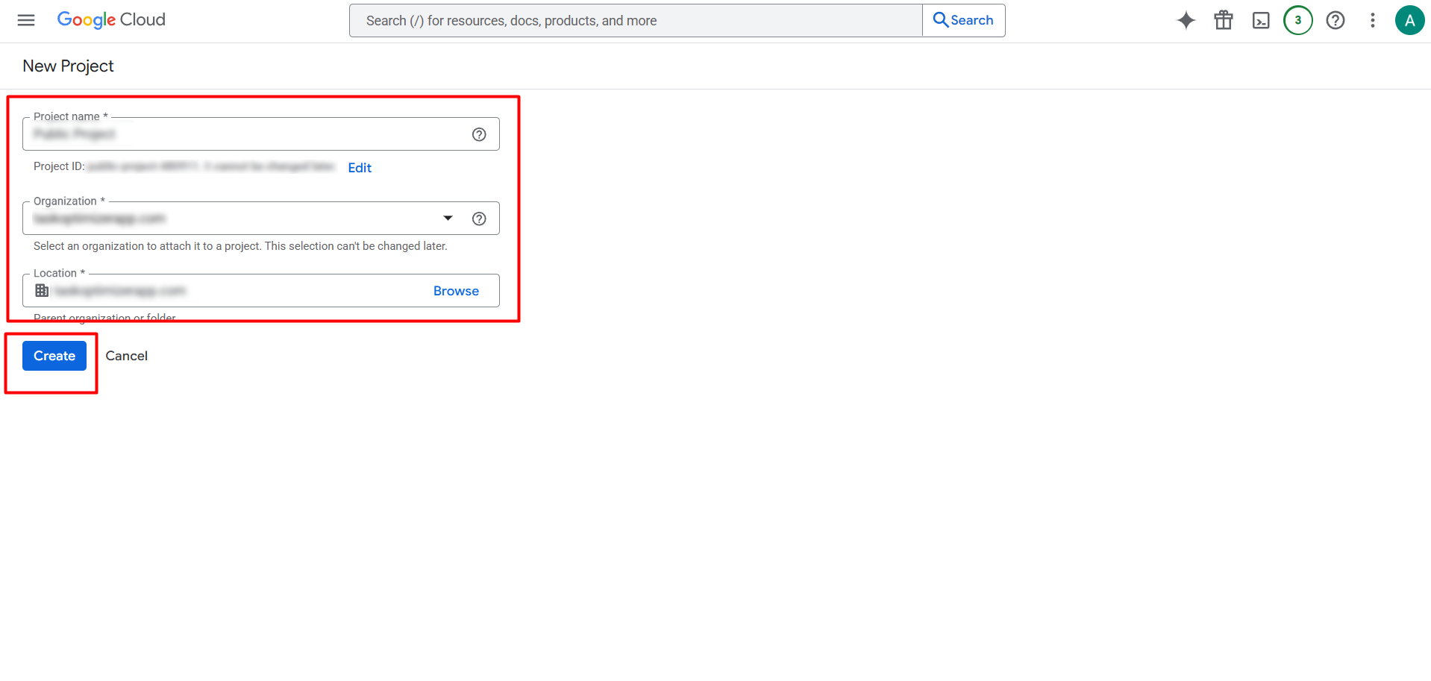Image resolution: width=1431 pixels, height=681 pixels.
Task: Show help for the Project name field
Action: tap(479, 134)
